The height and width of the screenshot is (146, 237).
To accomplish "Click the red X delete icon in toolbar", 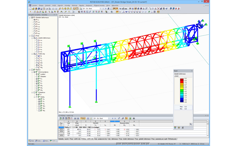I will coord(158,9).
